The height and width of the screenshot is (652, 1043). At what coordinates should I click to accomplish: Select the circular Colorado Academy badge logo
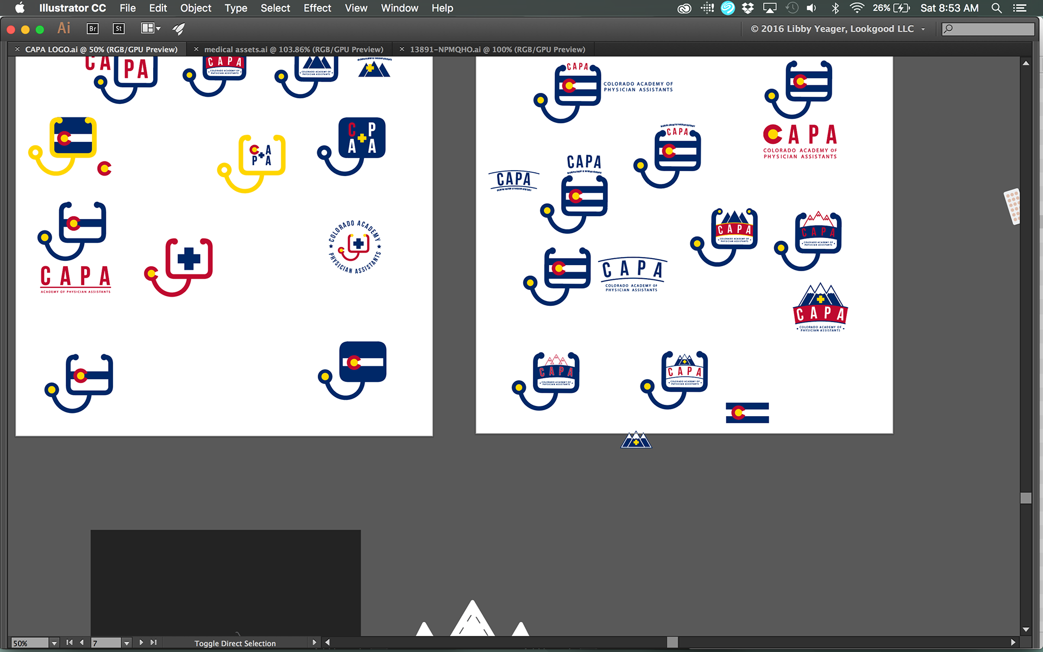355,247
